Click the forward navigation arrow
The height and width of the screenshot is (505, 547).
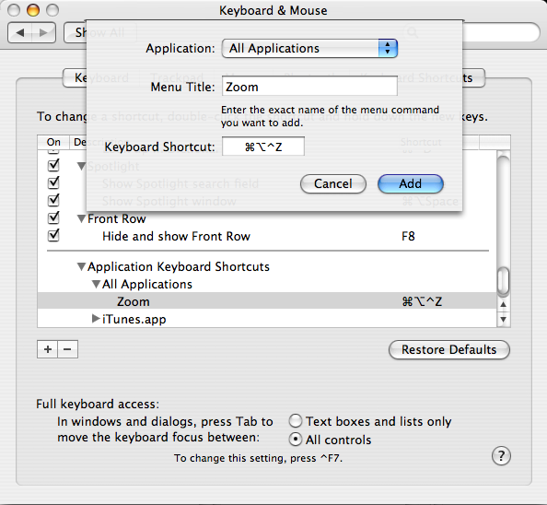[43, 33]
